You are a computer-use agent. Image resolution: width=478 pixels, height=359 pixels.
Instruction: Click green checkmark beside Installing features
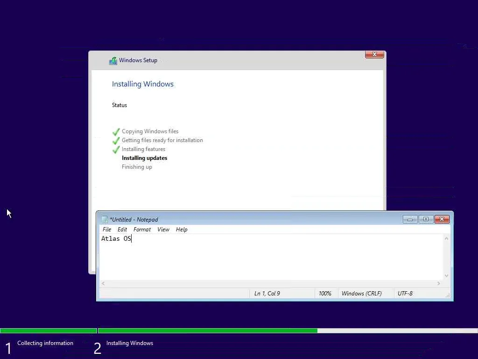(116, 150)
